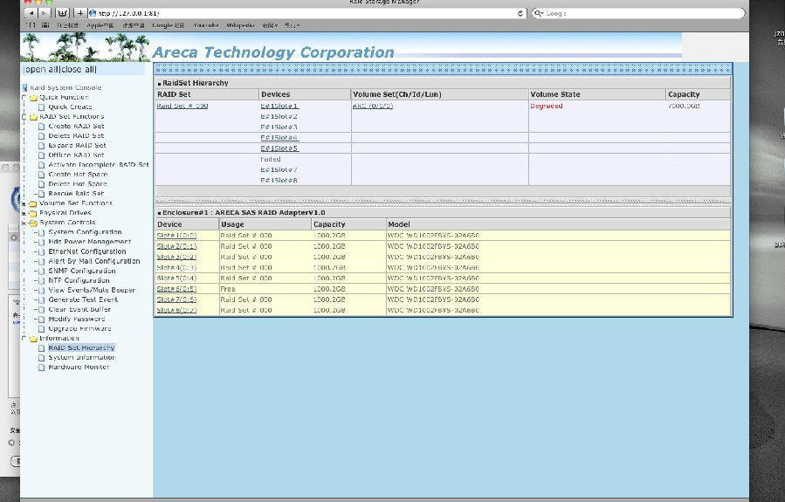Collapse the Quick Function tree node
The width and height of the screenshot is (785, 502).
click(24, 98)
